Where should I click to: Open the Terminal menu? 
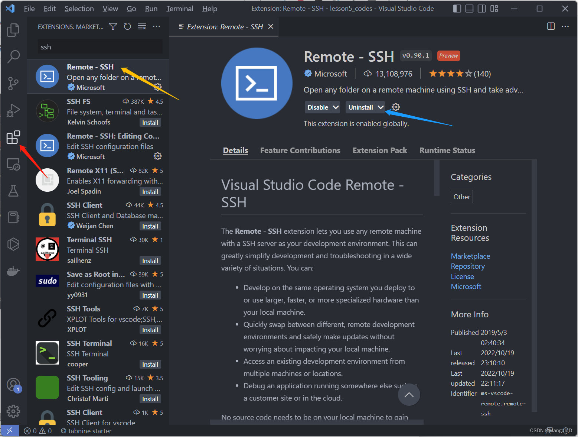coord(180,9)
